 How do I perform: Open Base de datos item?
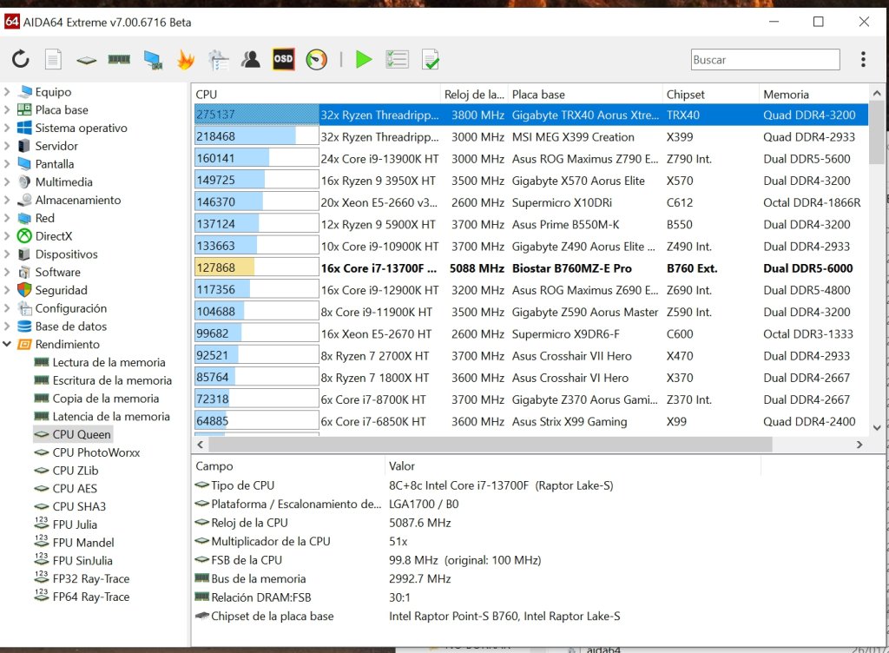pyautogui.click(x=71, y=326)
